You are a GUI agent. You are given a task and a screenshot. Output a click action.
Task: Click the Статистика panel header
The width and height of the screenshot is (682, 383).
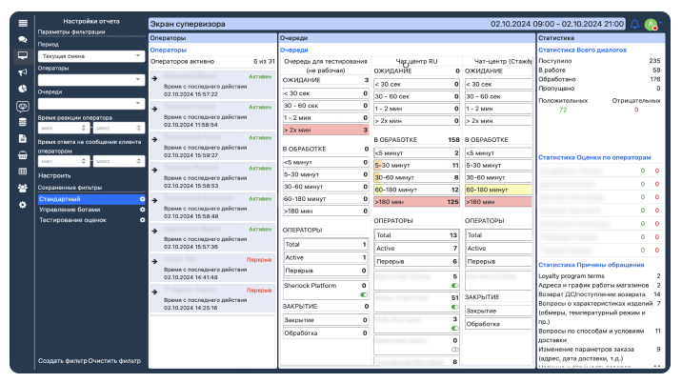coord(601,38)
